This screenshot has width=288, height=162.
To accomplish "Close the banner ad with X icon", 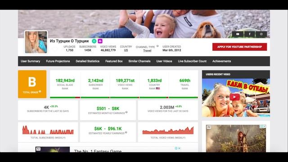I will point(179,148).
